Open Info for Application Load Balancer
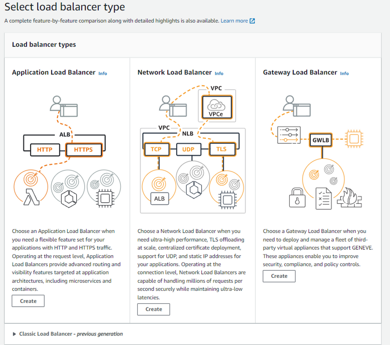This screenshot has height=345, width=390. [x=103, y=74]
